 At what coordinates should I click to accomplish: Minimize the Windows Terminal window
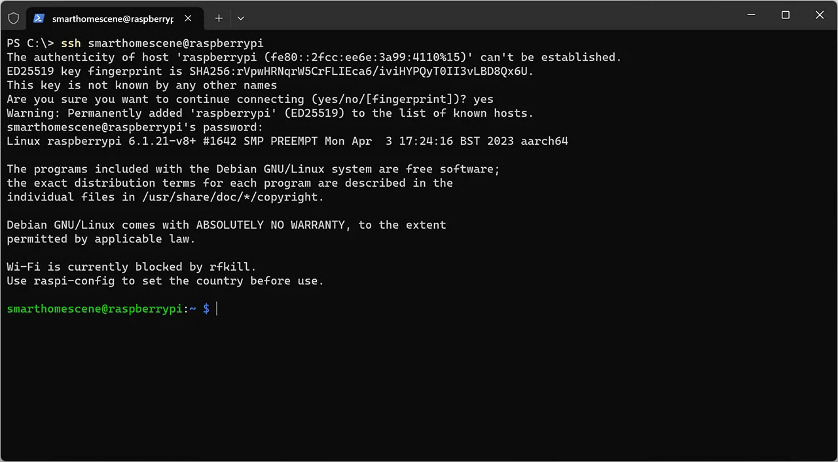[751, 15]
